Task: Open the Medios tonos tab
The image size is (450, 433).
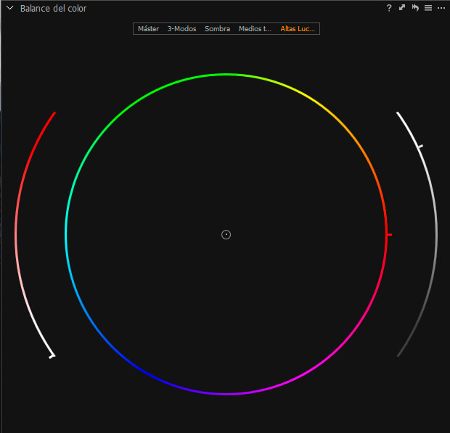Action: point(255,29)
